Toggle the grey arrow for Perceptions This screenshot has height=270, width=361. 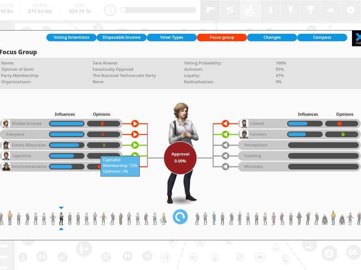(226, 145)
